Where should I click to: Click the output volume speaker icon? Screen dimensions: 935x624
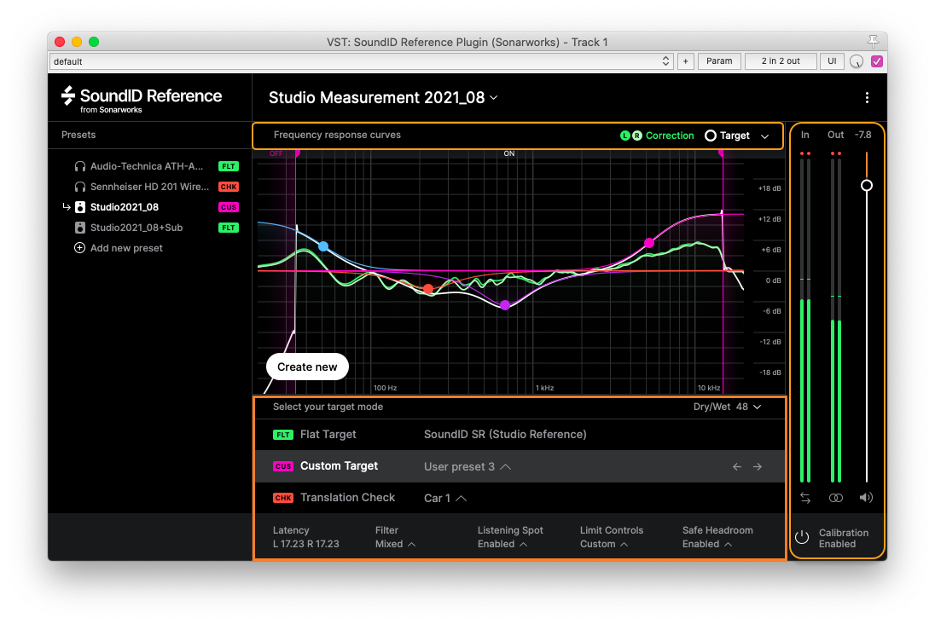pos(866,498)
